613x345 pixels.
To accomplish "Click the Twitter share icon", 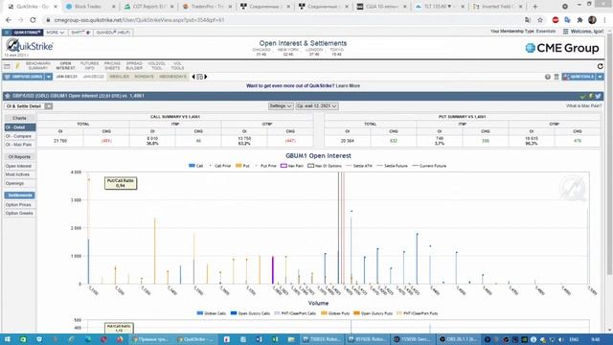I will pos(598,96).
